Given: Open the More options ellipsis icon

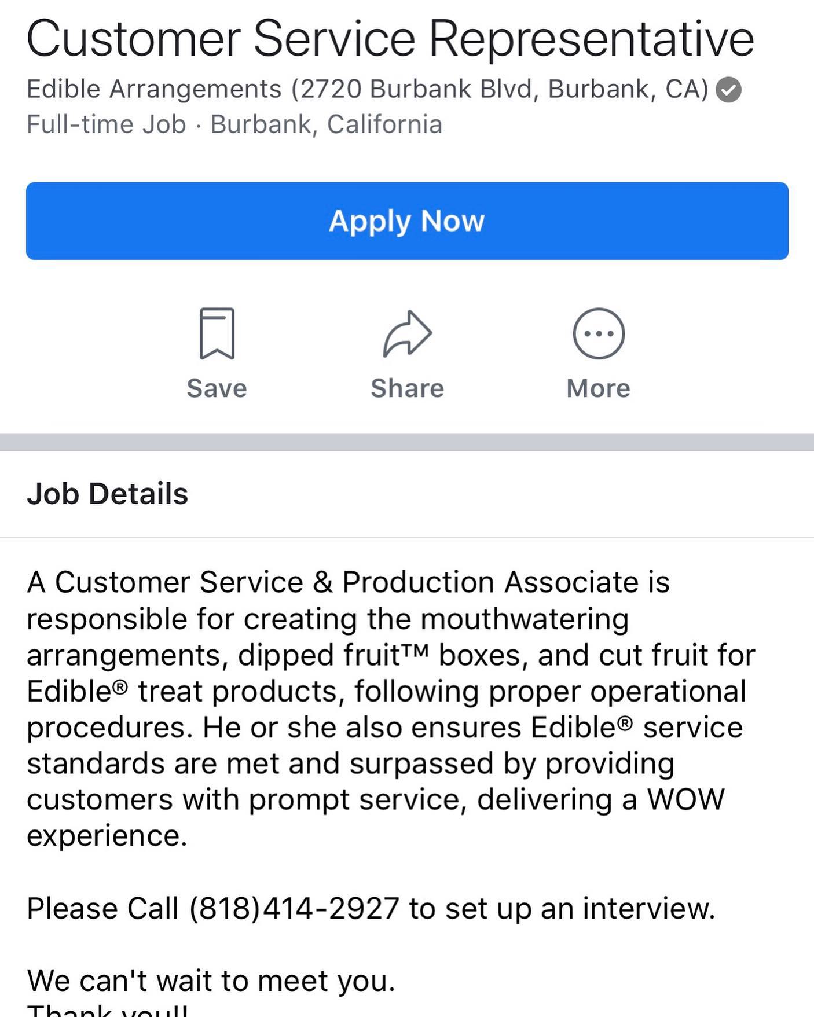Looking at the screenshot, I should [x=598, y=333].
